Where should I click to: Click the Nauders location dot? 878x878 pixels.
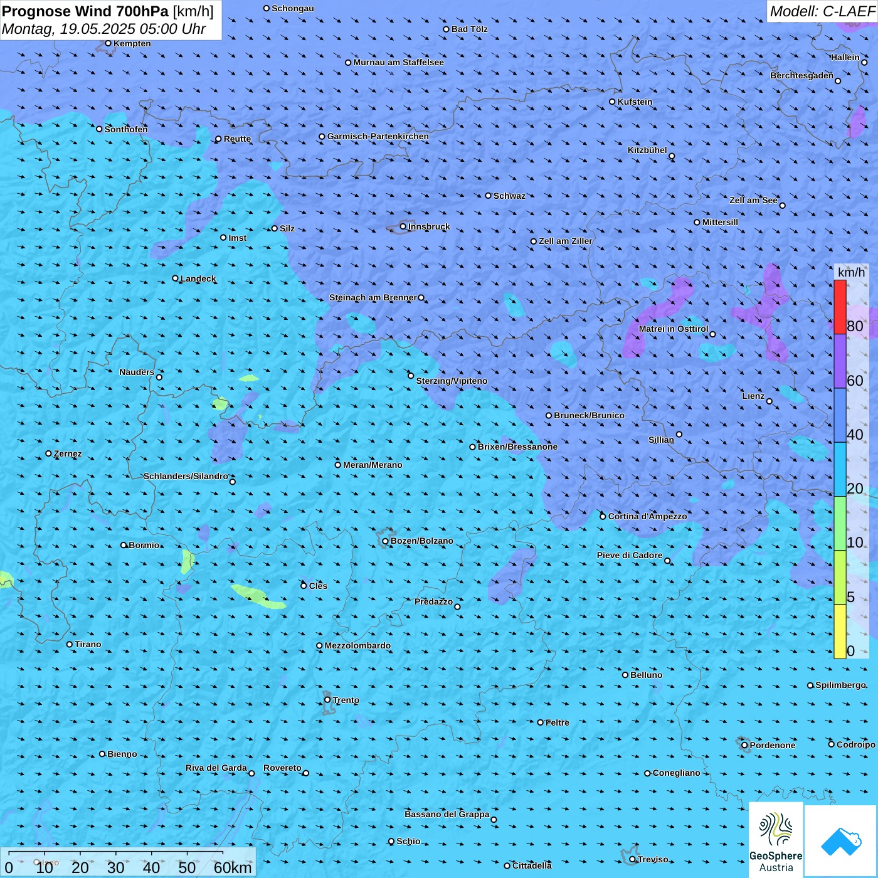(x=159, y=377)
